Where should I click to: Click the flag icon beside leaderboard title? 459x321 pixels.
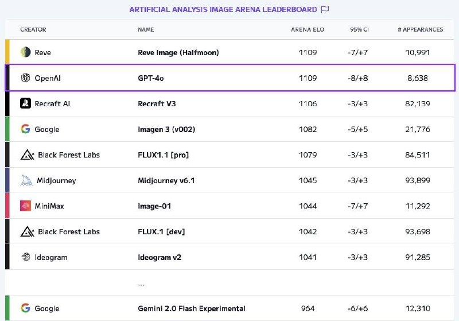325,9
